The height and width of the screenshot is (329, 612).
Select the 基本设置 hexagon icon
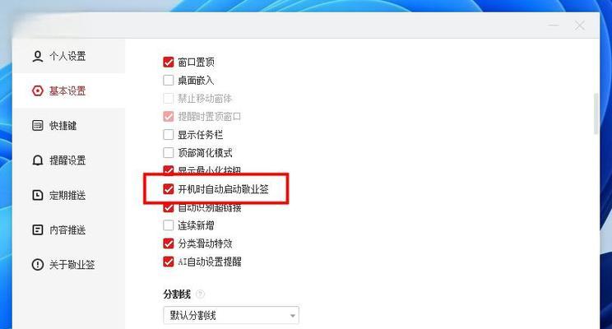click(x=38, y=91)
